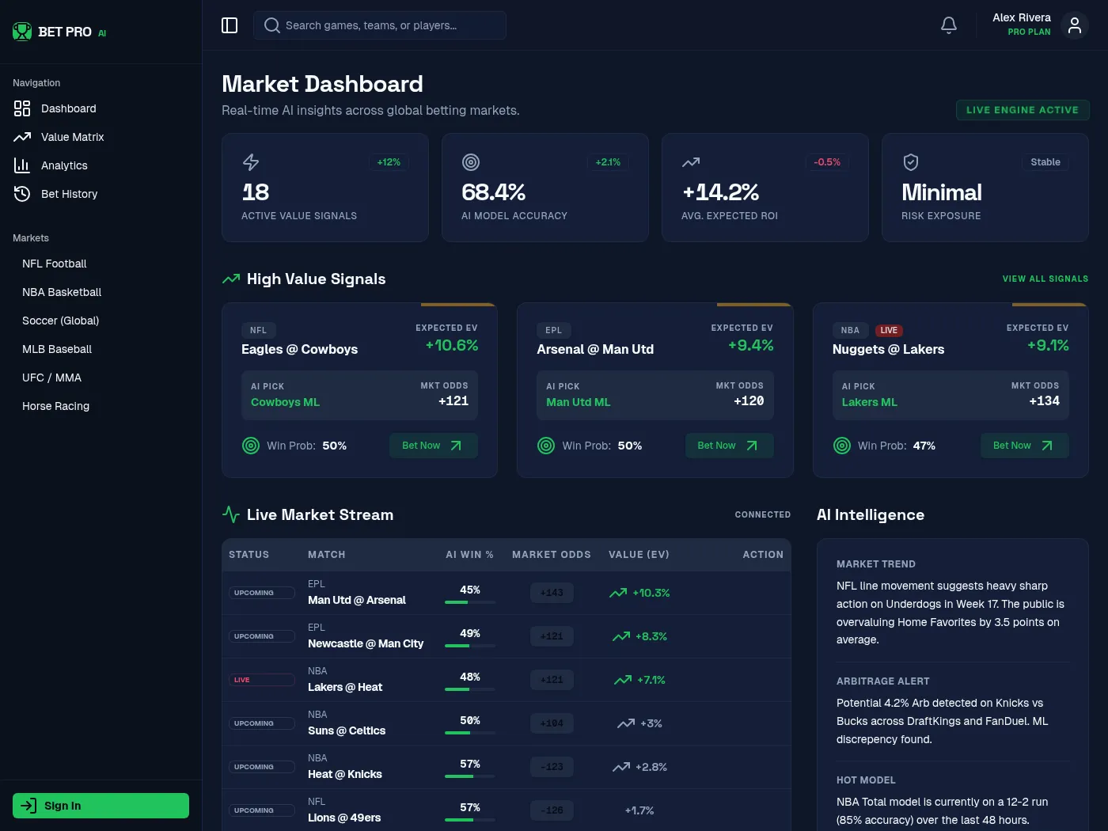The image size is (1108, 831).
Task: Select Soccer (Global) market
Action: click(x=101, y=321)
